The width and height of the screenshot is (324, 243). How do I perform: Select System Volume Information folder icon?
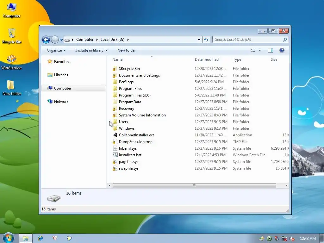click(x=115, y=115)
